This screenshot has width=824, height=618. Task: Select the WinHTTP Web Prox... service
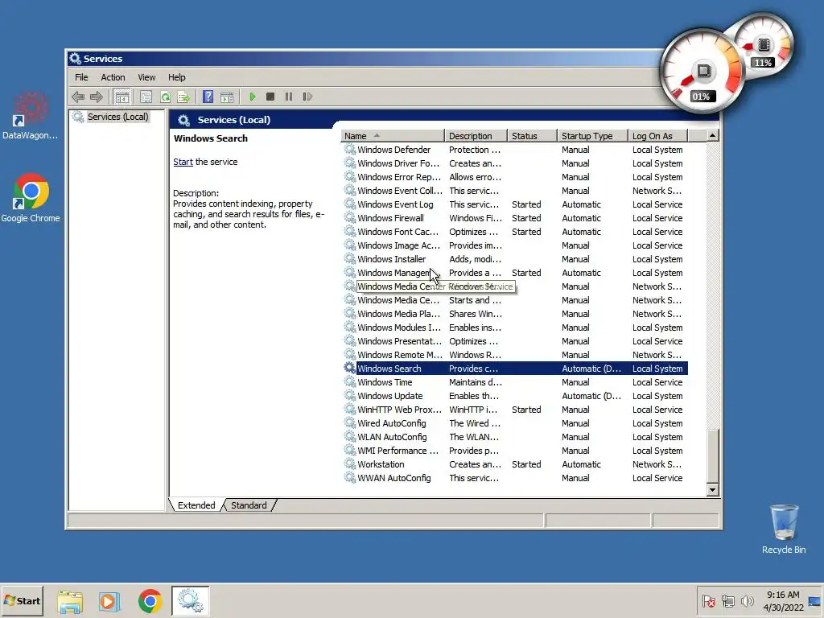(x=514, y=410)
